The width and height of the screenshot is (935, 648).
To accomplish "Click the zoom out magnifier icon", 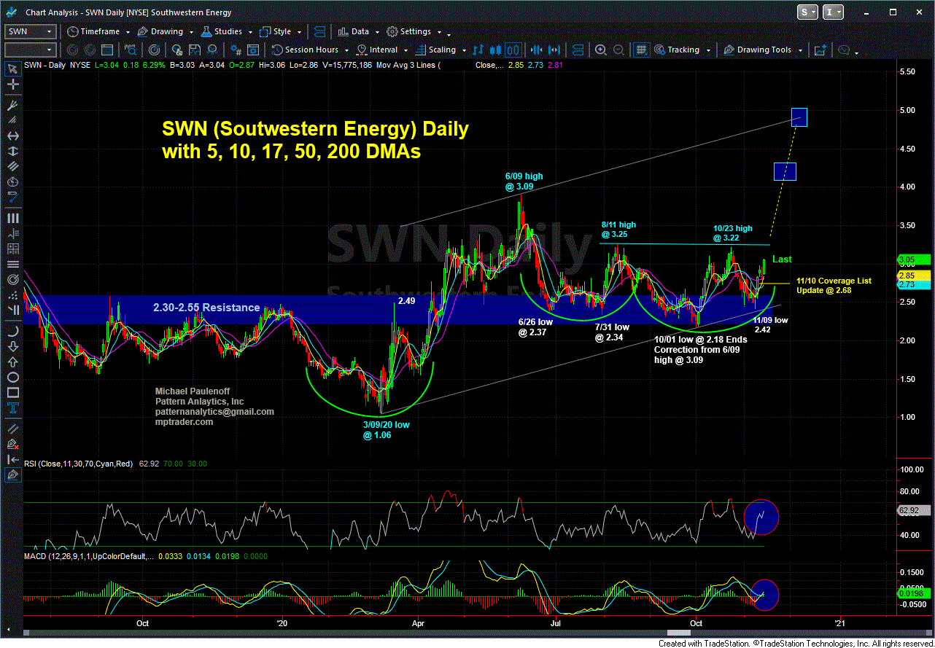I will click(617, 50).
